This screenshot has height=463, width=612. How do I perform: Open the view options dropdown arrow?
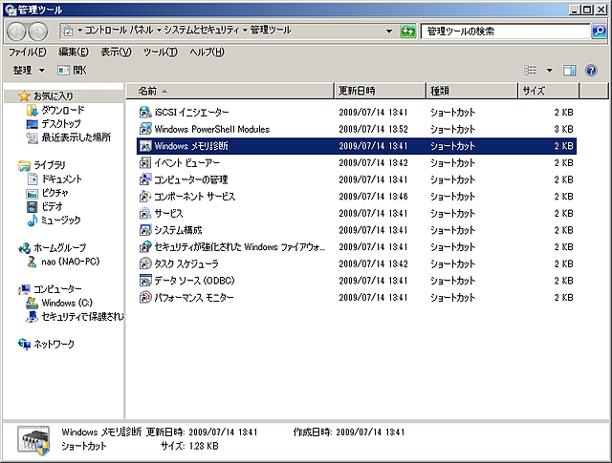click(x=549, y=71)
